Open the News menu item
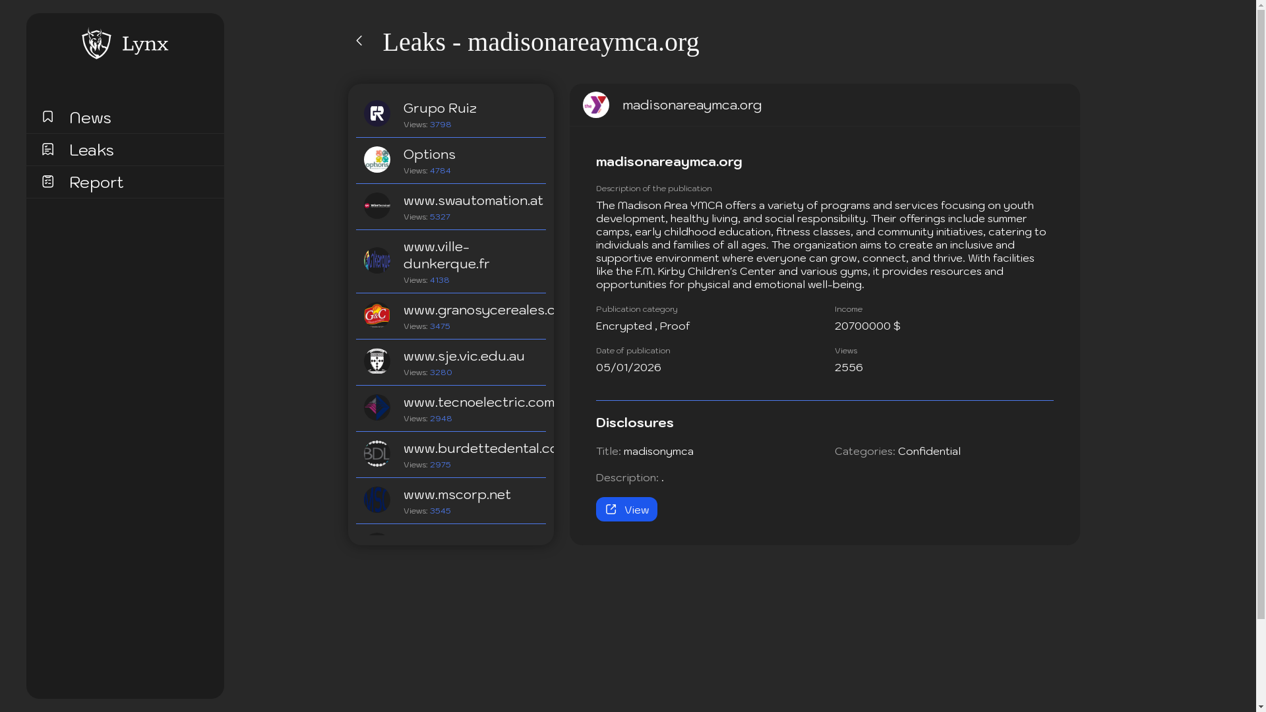 click(90, 118)
